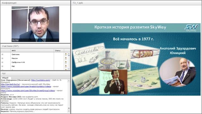
Task: Click the Sky Way label on webcam video
Action: click(15, 40)
